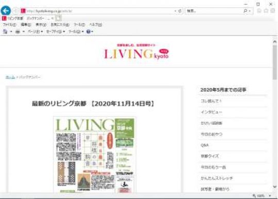Viewport: 278px width, 199px height.
Task: Click the printer icon in command bar
Action: click(x=18, y=32)
